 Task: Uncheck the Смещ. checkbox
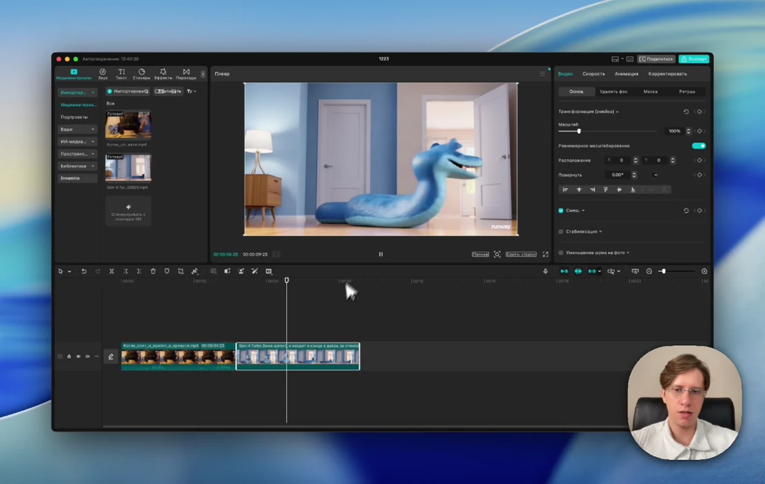point(561,211)
